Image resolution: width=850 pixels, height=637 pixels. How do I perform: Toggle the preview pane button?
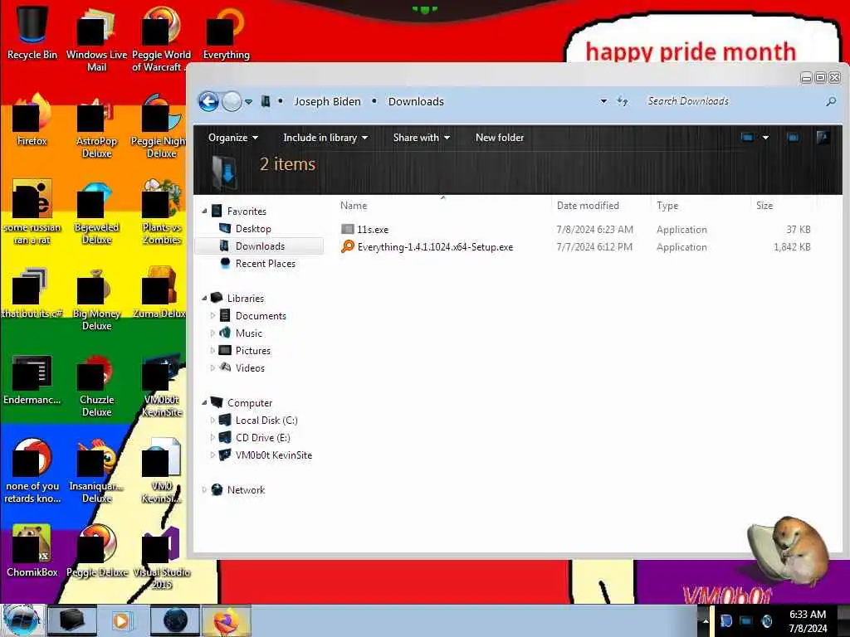tap(793, 138)
